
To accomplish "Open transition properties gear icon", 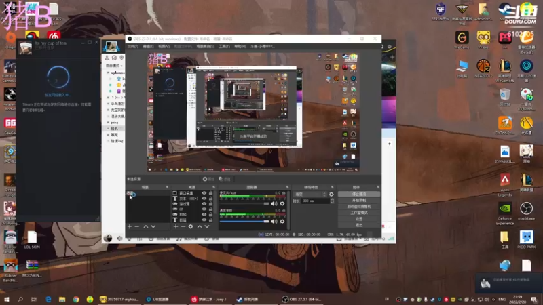I will coord(331,195).
